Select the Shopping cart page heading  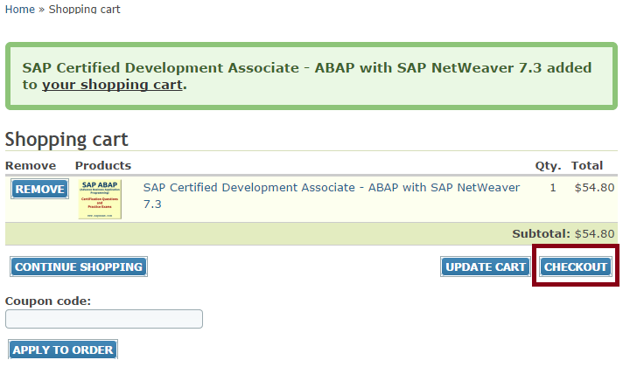(x=66, y=139)
